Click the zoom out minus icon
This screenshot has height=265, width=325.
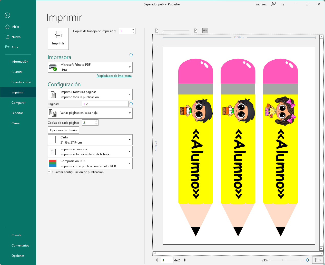(x=270, y=260)
